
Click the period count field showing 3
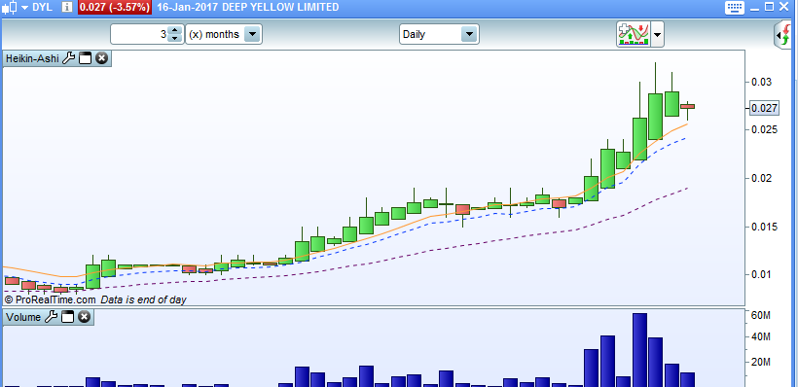point(139,35)
